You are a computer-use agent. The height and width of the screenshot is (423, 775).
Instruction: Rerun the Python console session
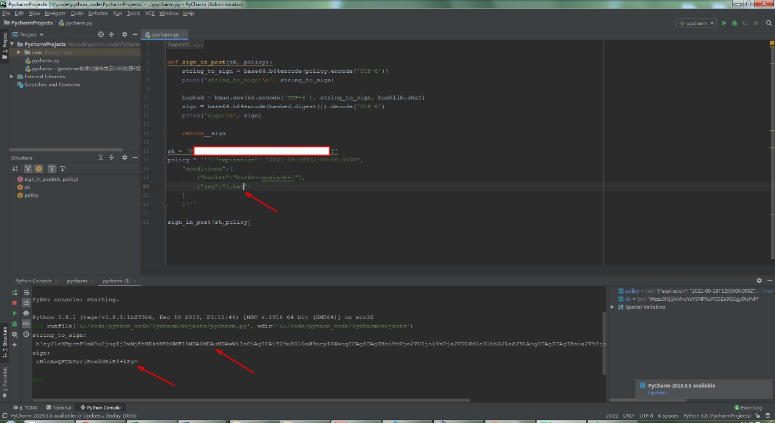coord(15,293)
